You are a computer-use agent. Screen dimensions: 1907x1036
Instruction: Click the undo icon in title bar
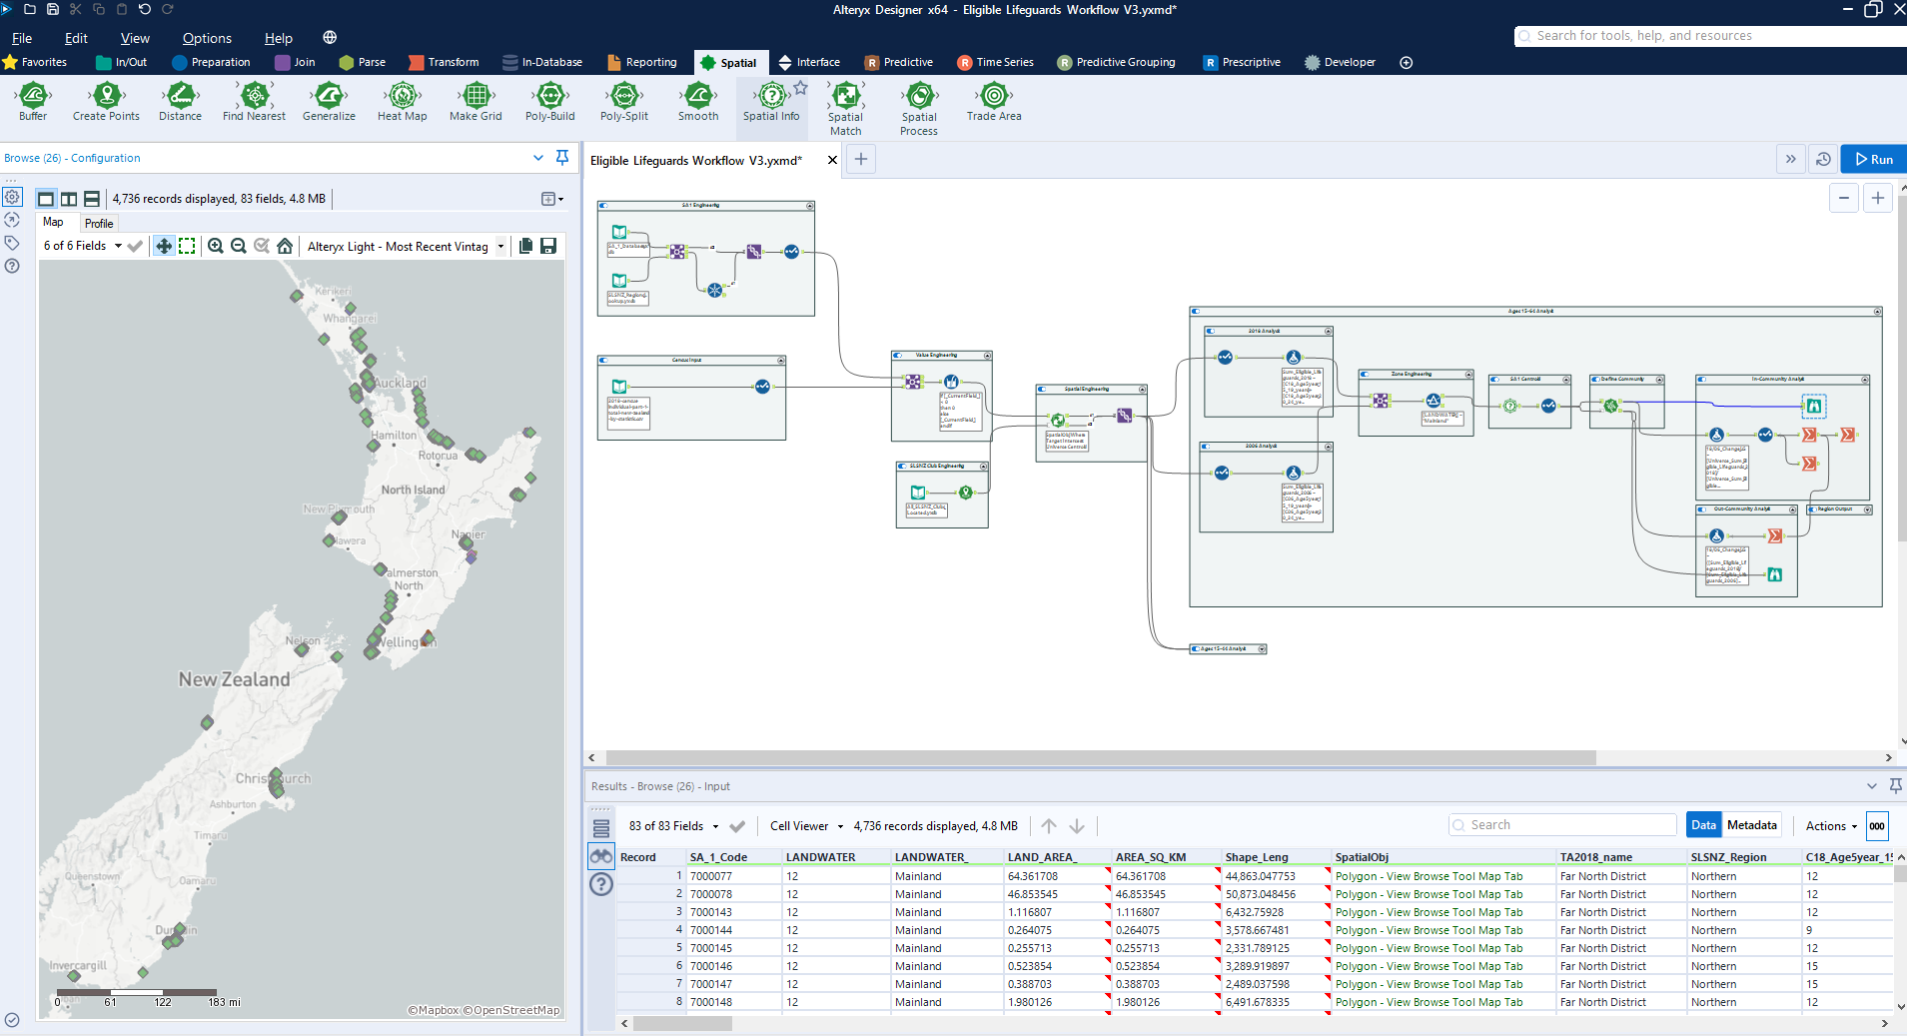tap(145, 9)
